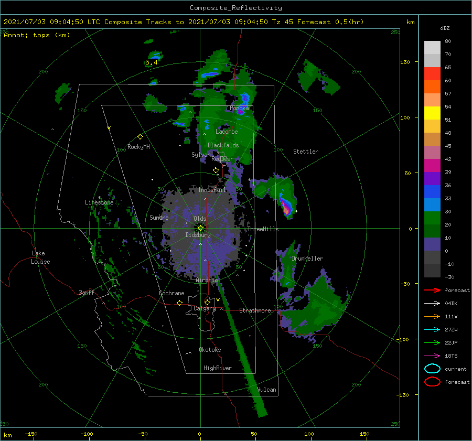Click the Composite_Reflectivity title

pyautogui.click(x=236, y=8)
